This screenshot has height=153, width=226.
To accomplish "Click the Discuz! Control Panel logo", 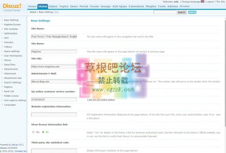I will point(12,8).
